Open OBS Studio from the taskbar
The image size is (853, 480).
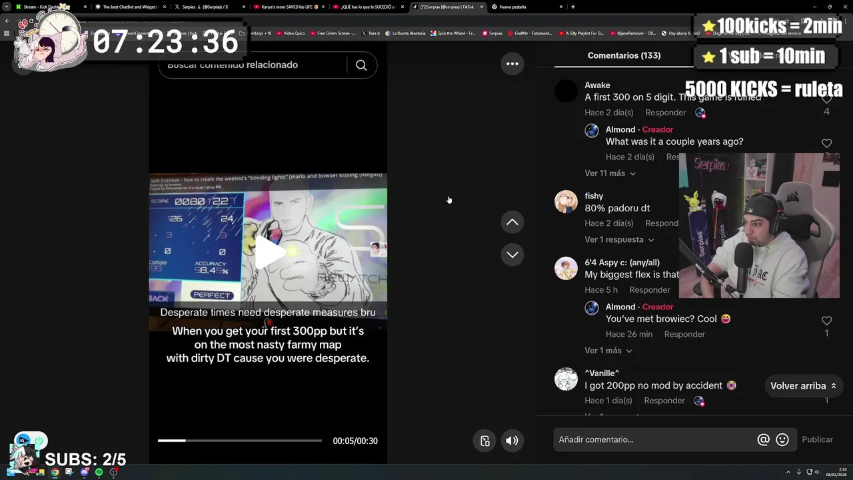tap(113, 472)
